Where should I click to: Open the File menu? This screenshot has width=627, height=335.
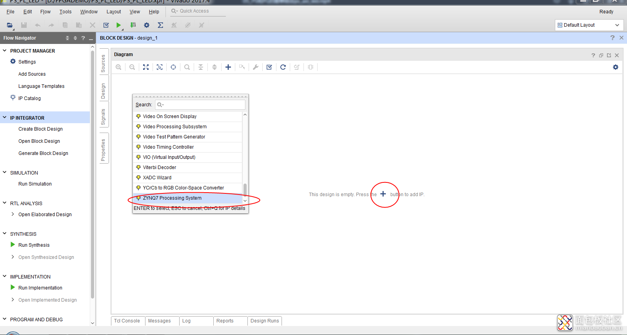click(x=11, y=12)
